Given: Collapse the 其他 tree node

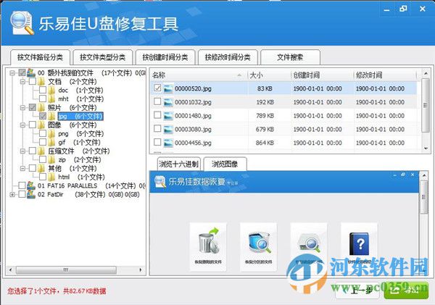Looking at the screenshot, I should point(22,168).
